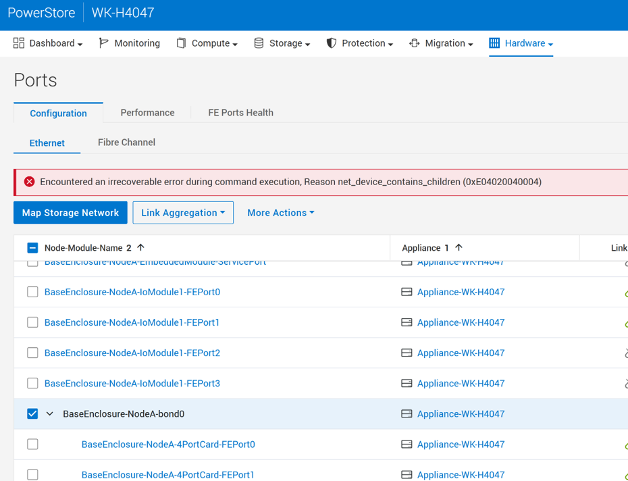The image size is (628, 481).
Task: Click the WK-H4047 cluster name
Action: [123, 12]
